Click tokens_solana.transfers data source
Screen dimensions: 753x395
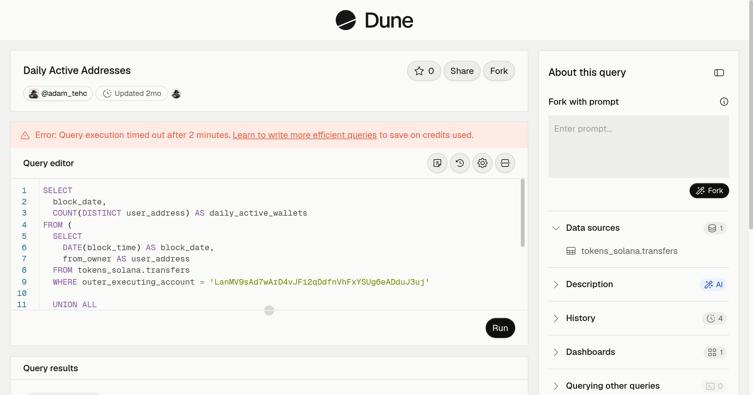coord(629,251)
